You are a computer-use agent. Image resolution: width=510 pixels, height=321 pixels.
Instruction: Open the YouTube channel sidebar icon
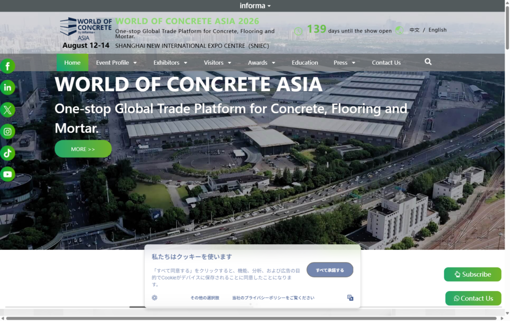click(x=7, y=174)
